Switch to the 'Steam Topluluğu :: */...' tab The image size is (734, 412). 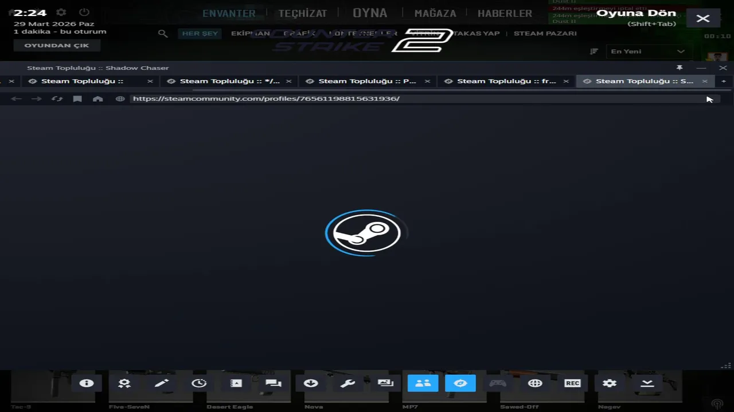pyautogui.click(x=229, y=81)
